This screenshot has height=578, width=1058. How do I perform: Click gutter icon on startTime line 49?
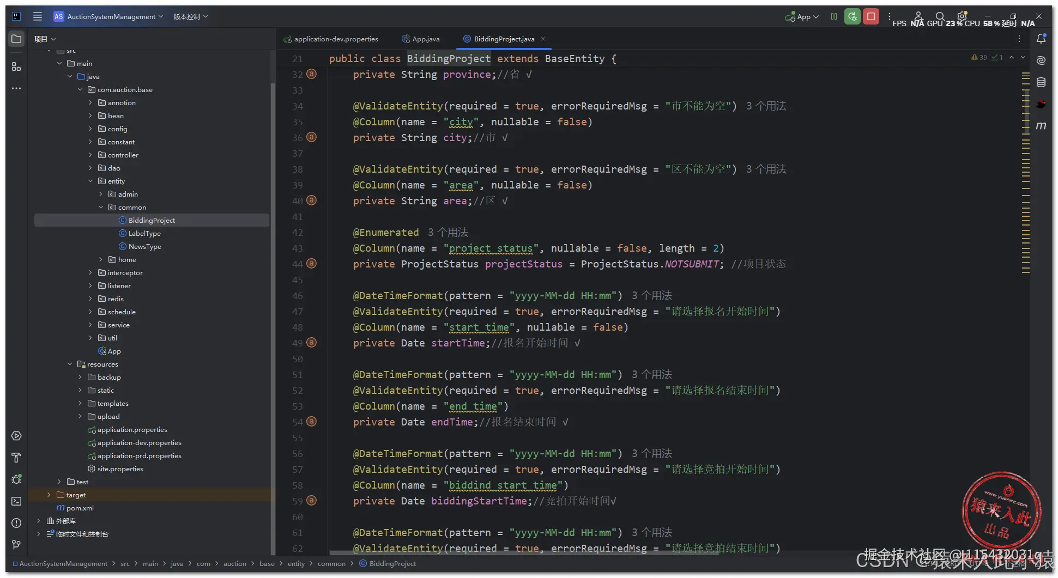311,342
